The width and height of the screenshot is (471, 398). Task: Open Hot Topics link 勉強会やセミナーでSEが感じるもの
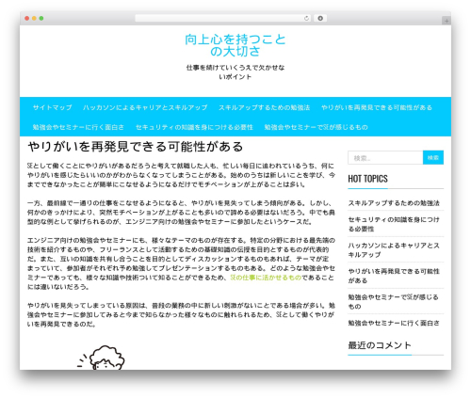pos(393,301)
